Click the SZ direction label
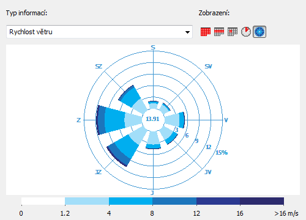Viewport: 306px width, 220px height. pos(99,67)
